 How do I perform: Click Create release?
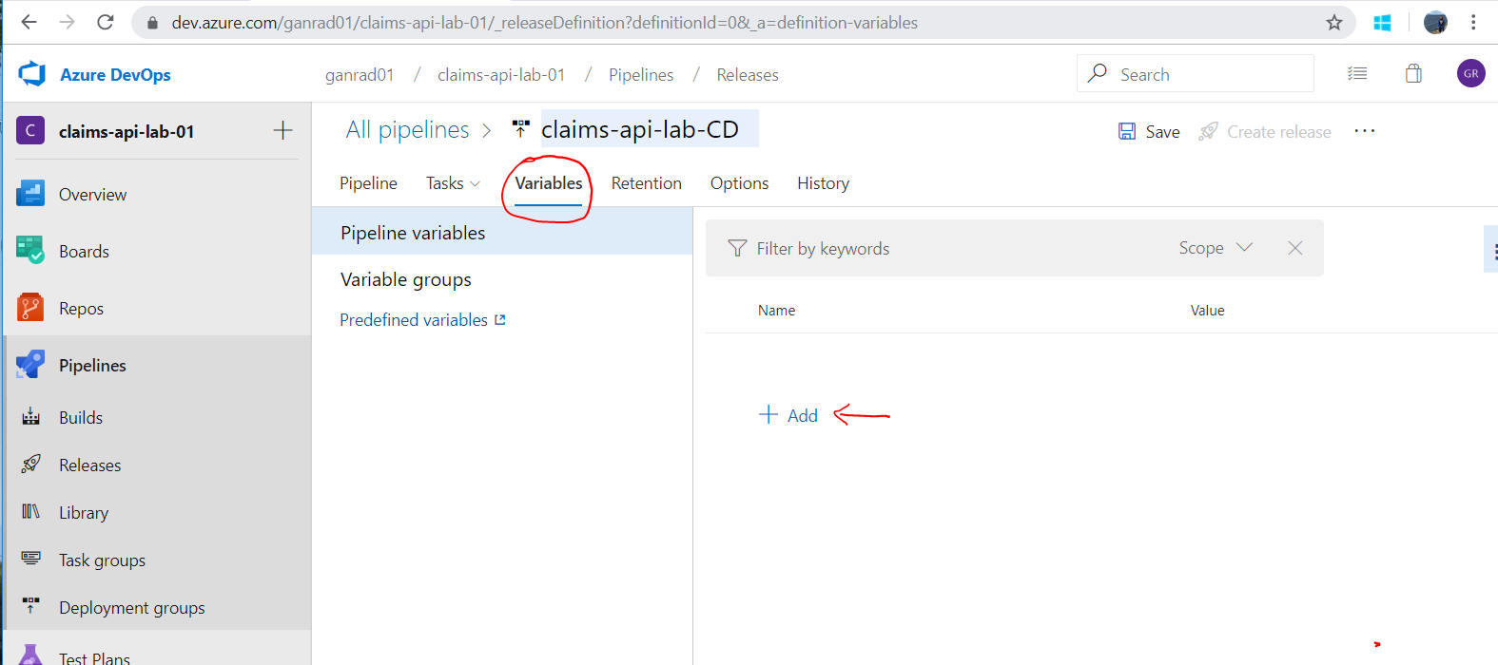tap(1265, 131)
